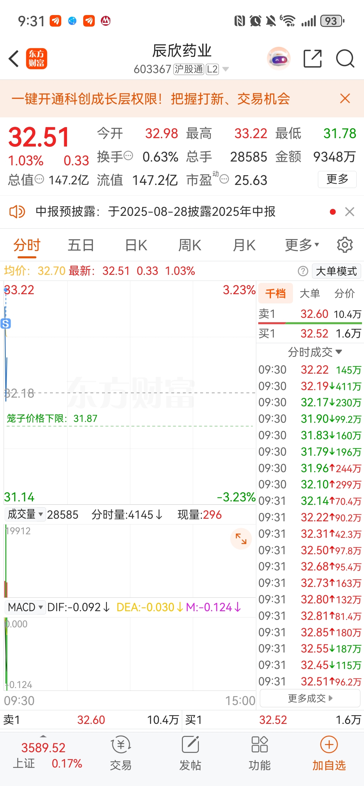Viewport: 364px width, 786px height.
Task: Switch to 分时 tab
Action: (27, 245)
